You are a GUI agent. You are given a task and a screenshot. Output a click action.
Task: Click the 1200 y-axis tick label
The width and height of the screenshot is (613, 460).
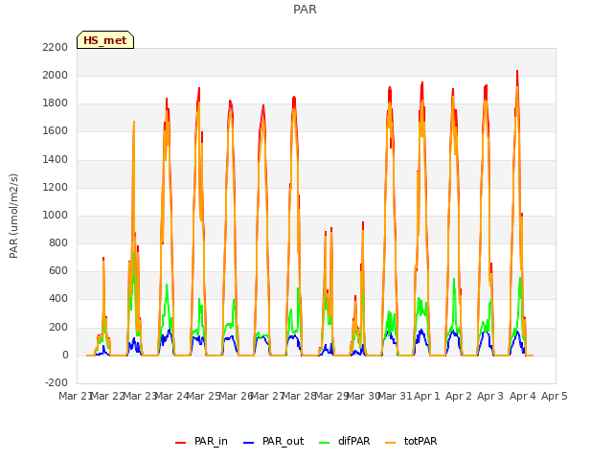(56, 187)
